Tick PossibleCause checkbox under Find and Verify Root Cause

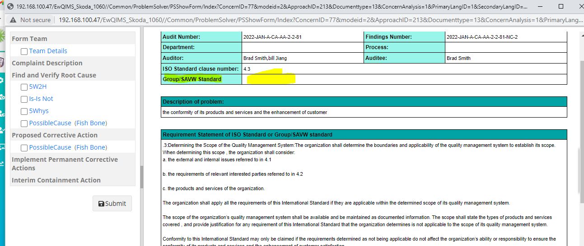(24, 123)
